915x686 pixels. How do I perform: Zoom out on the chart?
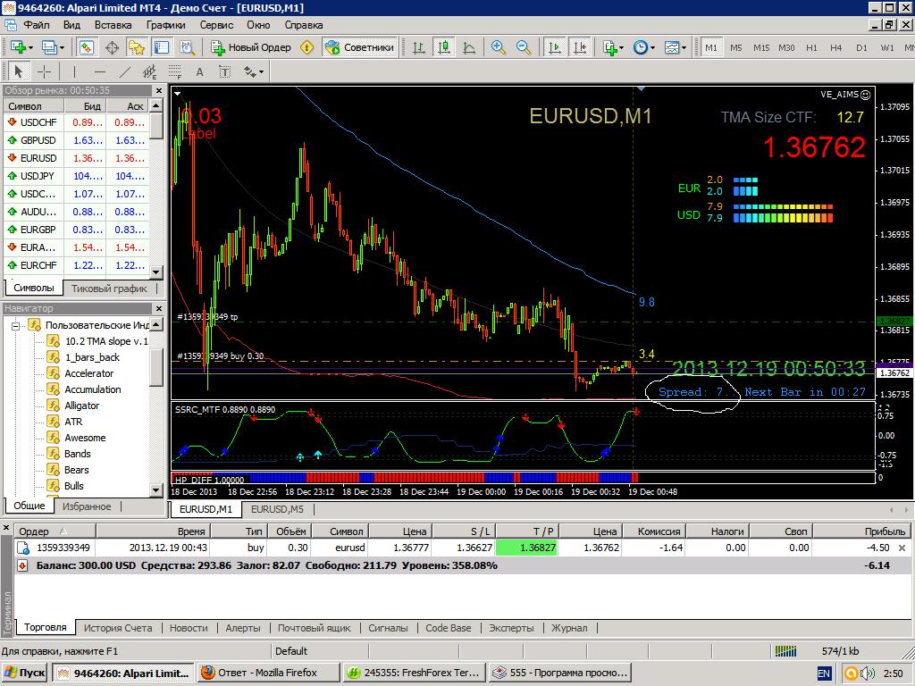pos(524,47)
